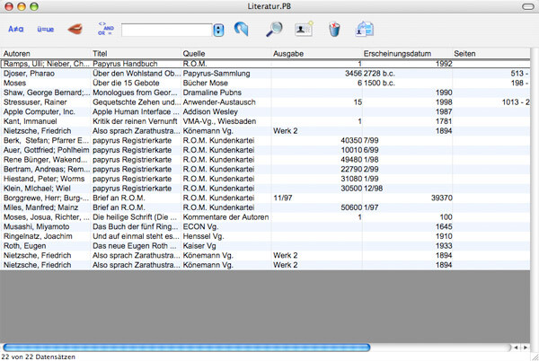Click the red lips phonetic search icon
Viewport: 539px width, 361px height.
[76, 30]
